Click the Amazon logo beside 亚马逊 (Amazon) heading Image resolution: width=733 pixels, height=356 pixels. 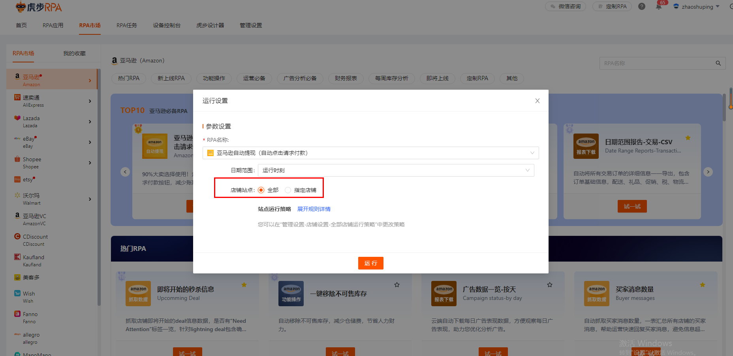click(115, 60)
